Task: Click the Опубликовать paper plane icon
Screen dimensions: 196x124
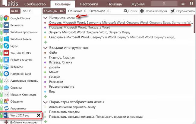Action: (x=172, y=11)
